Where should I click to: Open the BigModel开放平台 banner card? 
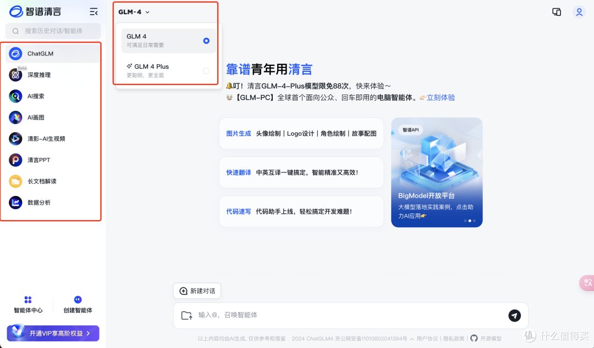pyautogui.click(x=437, y=172)
